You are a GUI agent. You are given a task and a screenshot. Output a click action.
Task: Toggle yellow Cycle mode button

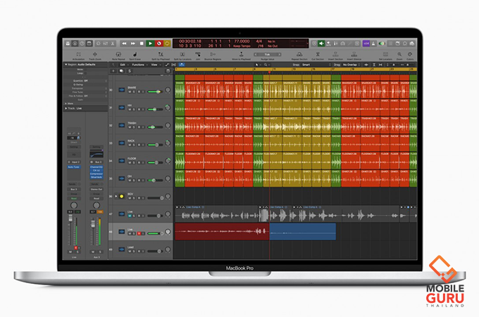[x=167, y=44]
